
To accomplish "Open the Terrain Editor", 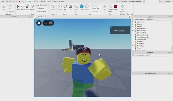I will (53, 7).
